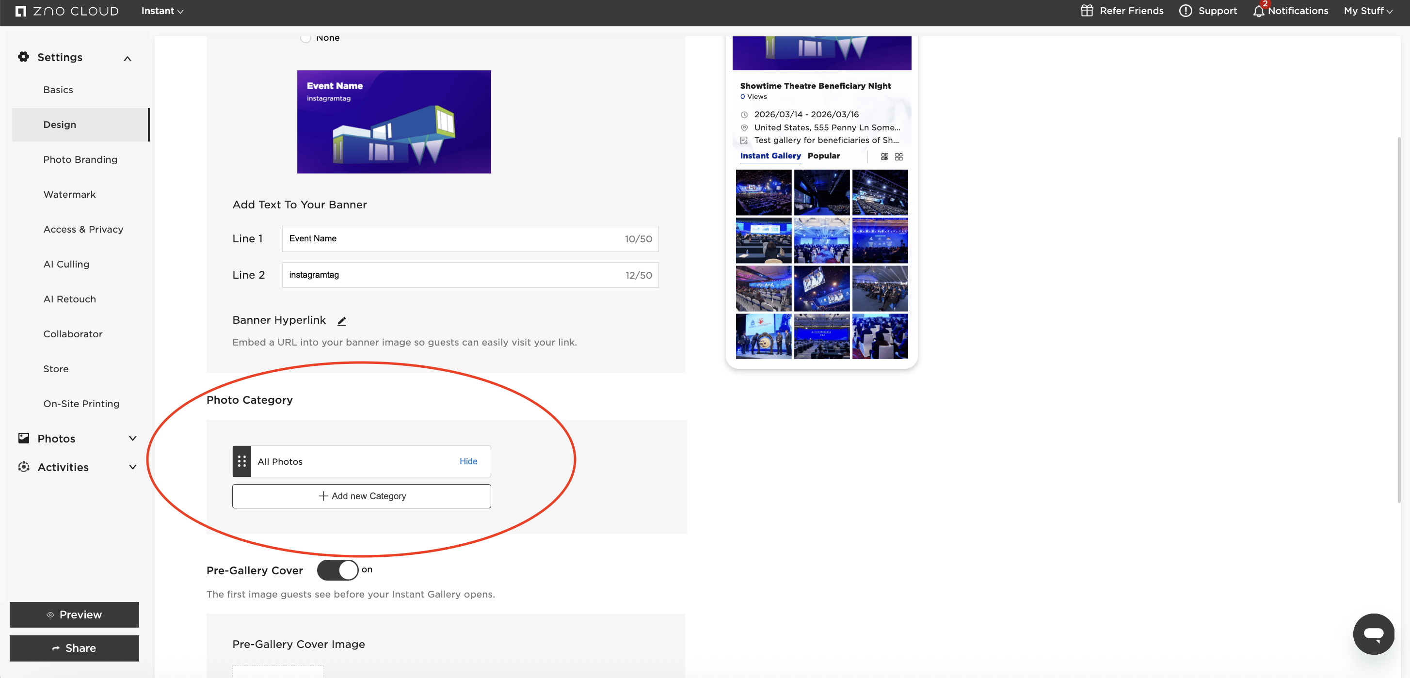Collapse the Settings section
Viewport: 1410px width, 678px height.
(x=128, y=58)
